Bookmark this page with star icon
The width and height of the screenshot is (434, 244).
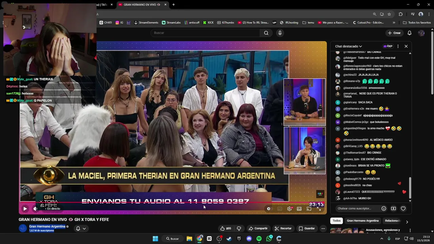coord(389,14)
